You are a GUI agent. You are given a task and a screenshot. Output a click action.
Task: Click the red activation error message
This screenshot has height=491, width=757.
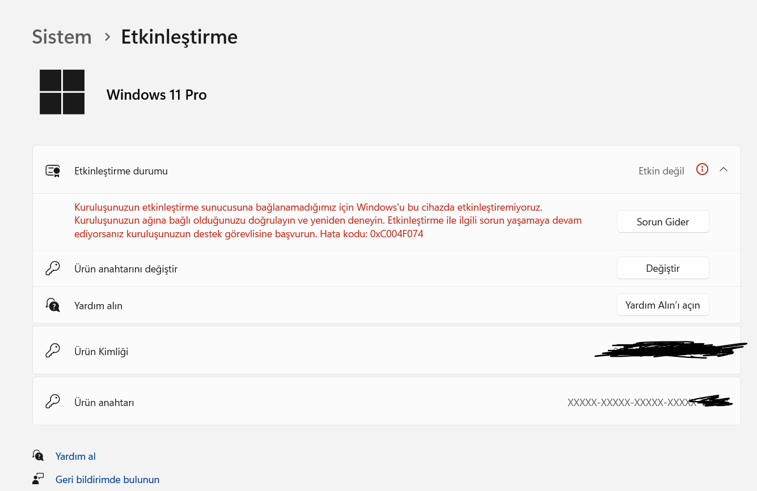point(328,220)
